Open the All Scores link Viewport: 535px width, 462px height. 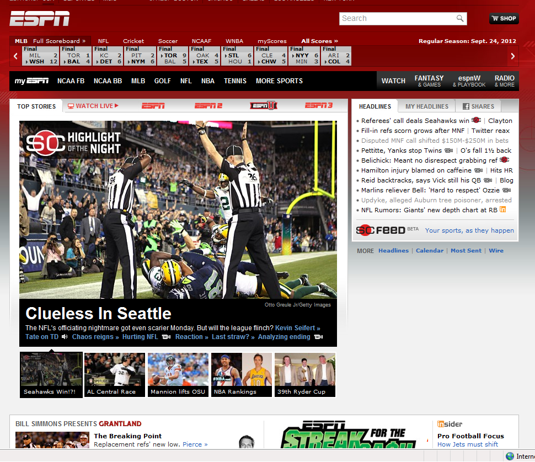click(x=319, y=41)
